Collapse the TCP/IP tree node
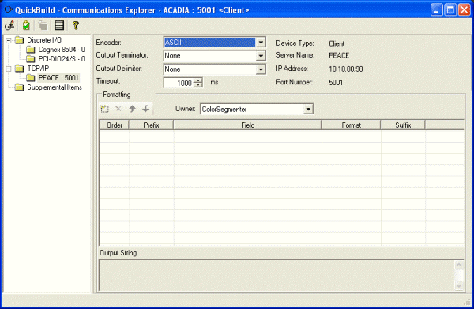474x309 pixels. [9, 69]
